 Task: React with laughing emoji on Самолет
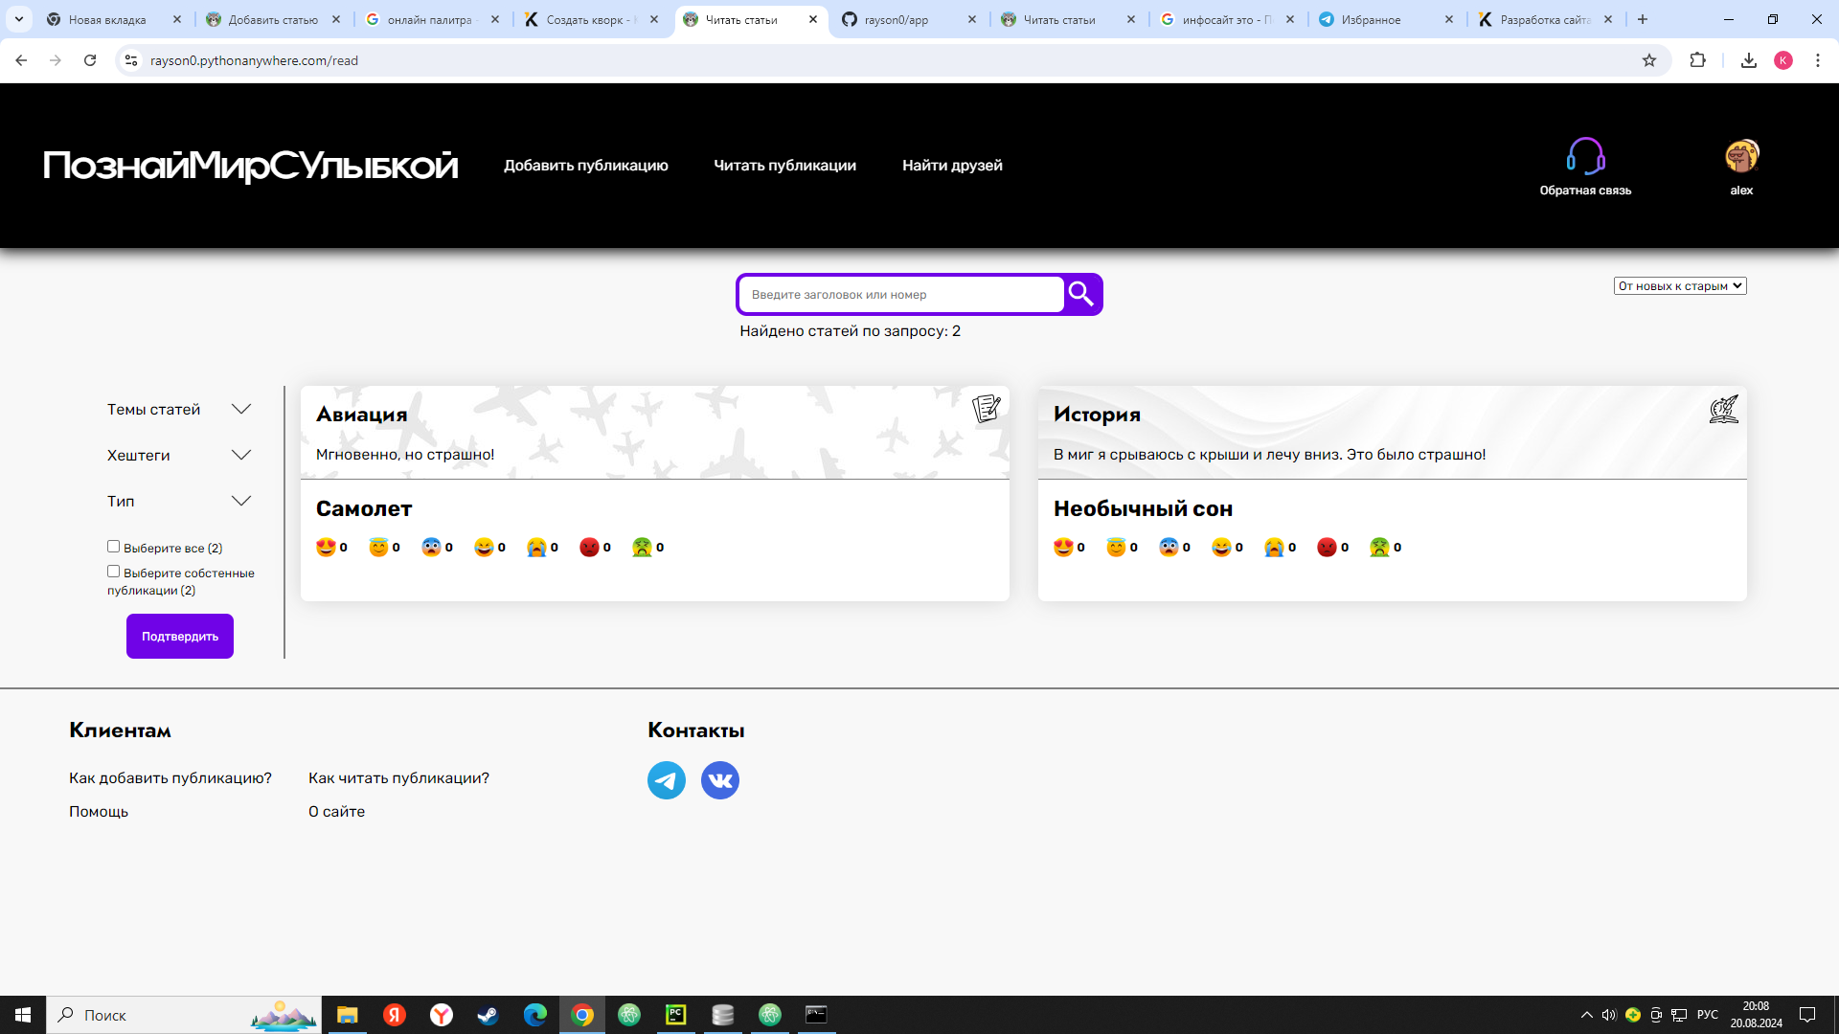(484, 547)
